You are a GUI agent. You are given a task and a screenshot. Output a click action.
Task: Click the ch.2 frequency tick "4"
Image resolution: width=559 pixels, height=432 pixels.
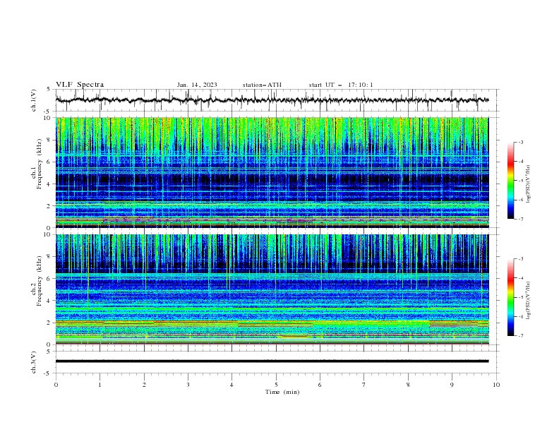[x=49, y=301]
